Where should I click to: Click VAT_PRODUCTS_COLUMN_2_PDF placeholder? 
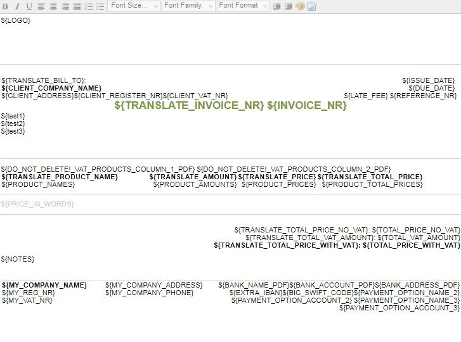click(x=294, y=169)
